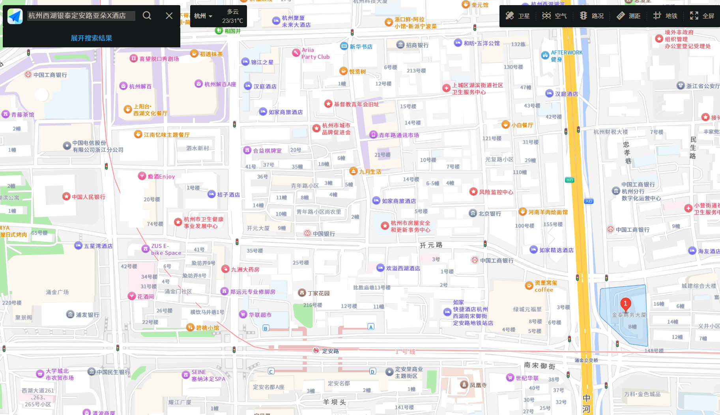This screenshot has width=720, height=415.
Task: Click the 凤凰寺 temple marker
Action: pyautogui.click(x=464, y=385)
